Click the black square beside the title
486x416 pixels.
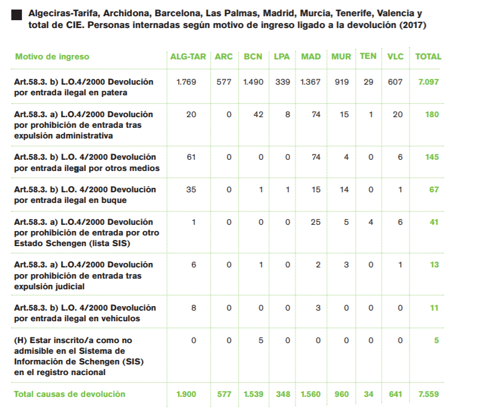click(x=16, y=15)
